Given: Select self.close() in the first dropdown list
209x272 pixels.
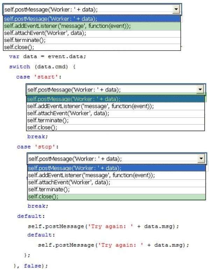Looking at the screenshot, I should tap(92, 47).
